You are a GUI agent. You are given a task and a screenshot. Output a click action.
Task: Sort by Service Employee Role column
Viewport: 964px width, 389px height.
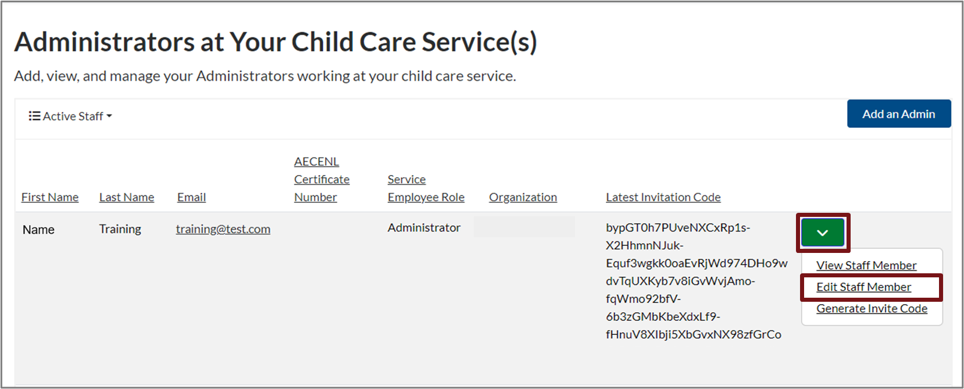click(x=426, y=188)
